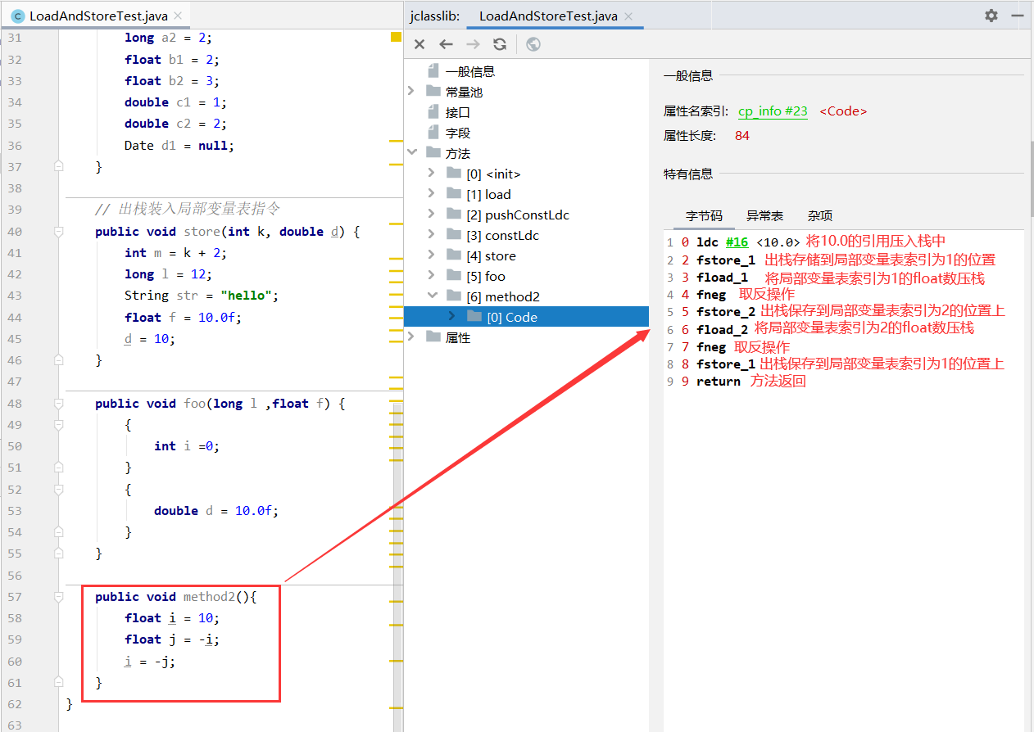
Task: Select the [6] method2 method node
Action: (503, 296)
